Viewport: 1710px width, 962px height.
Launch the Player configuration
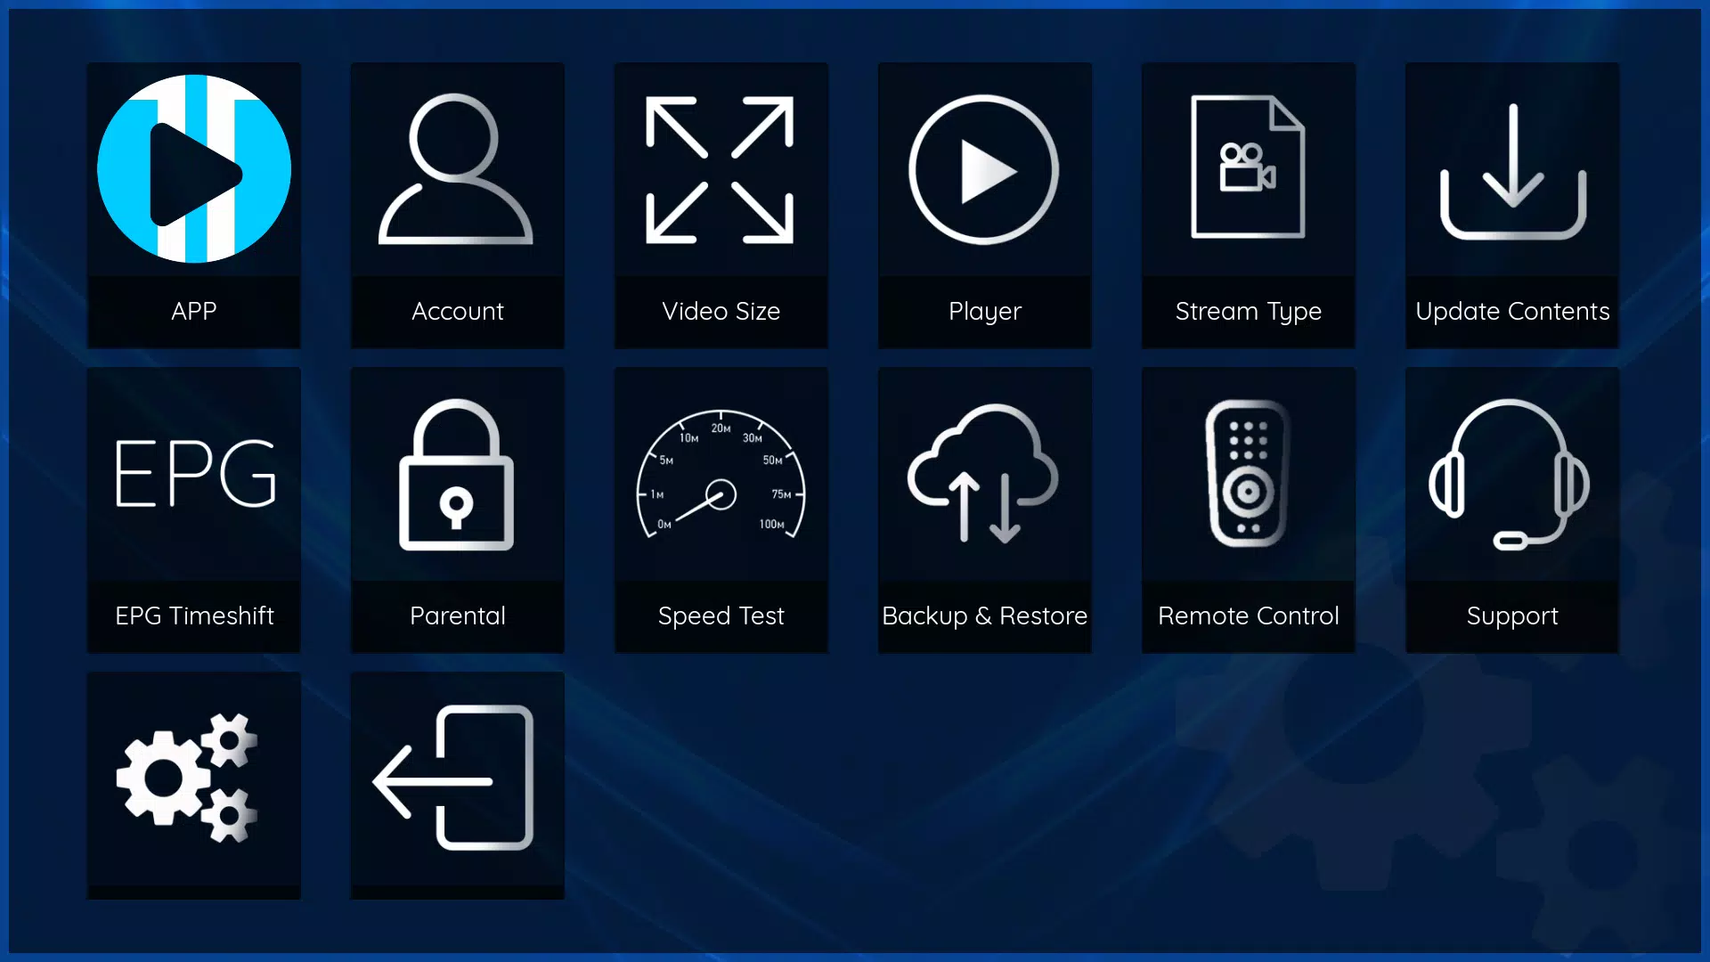(984, 206)
